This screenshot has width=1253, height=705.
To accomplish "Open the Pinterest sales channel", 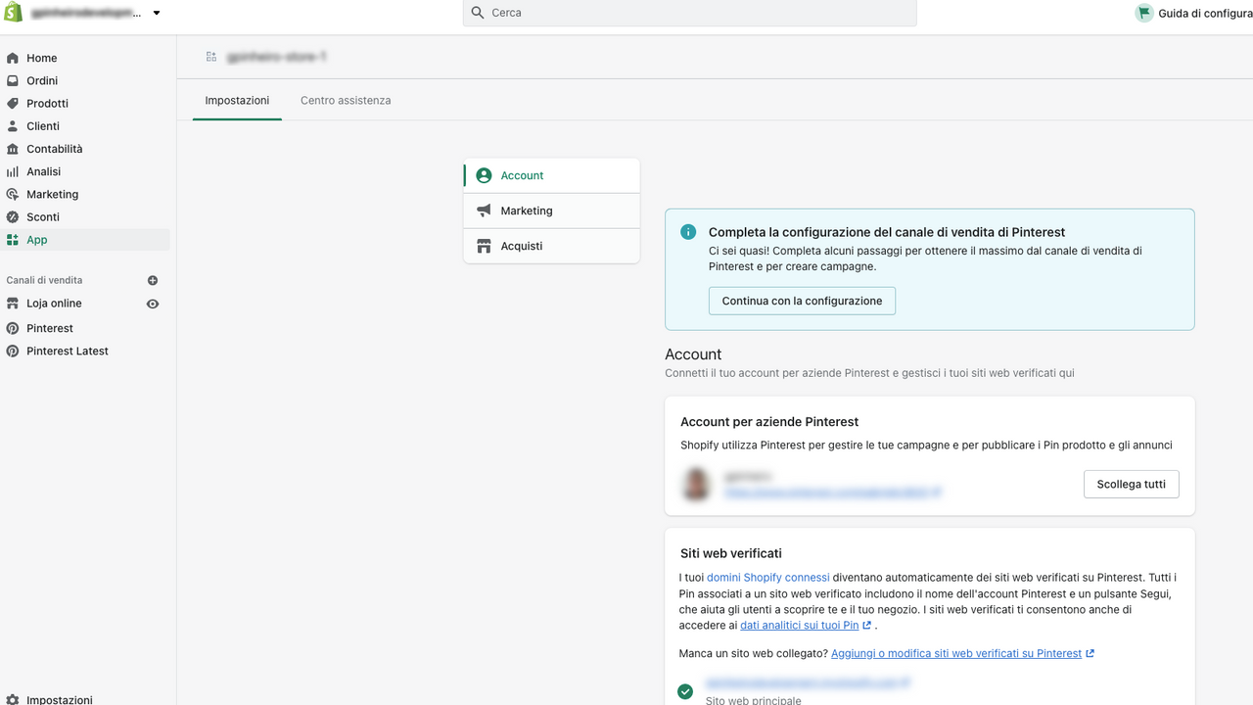I will pyautogui.click(x=50, y=328).
